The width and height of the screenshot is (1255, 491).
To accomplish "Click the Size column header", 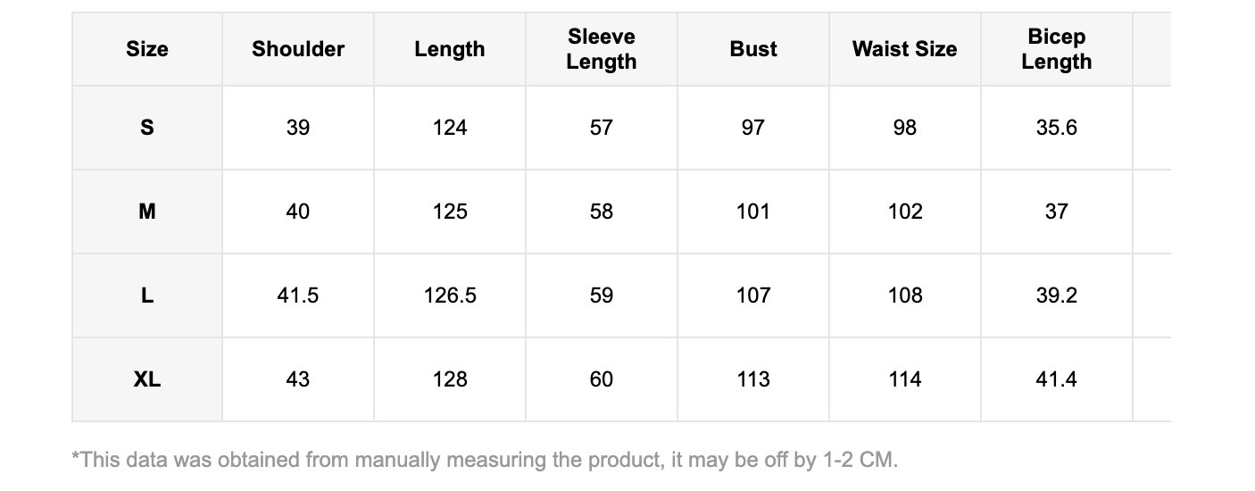I will [147, 49].
